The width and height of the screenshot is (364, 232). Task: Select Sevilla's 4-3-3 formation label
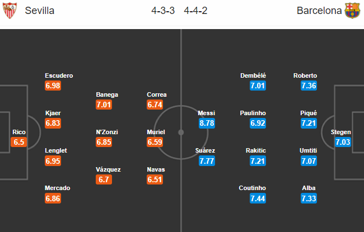coord(162,11)
